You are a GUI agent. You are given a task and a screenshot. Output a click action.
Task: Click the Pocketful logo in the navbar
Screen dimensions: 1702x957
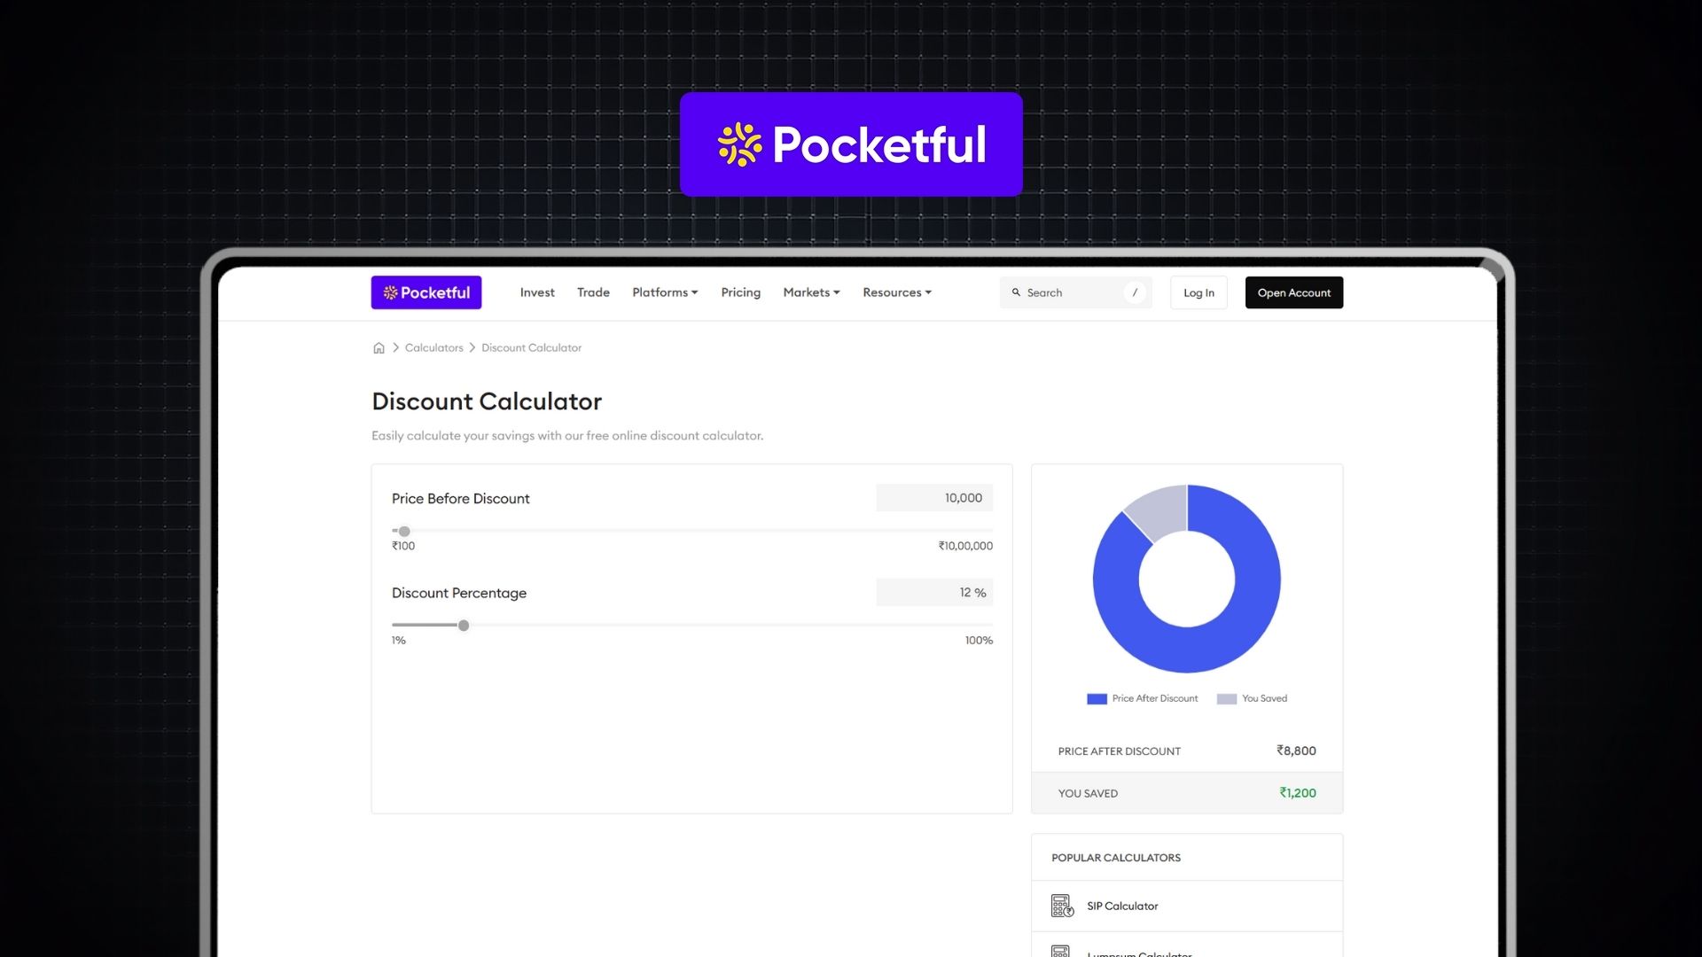(x=426, y=292)
